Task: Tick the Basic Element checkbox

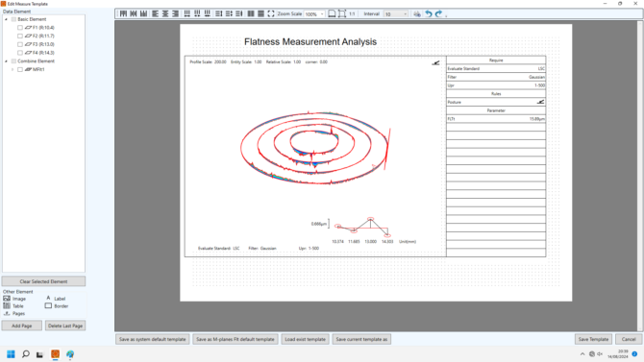Action: [13, 19]
